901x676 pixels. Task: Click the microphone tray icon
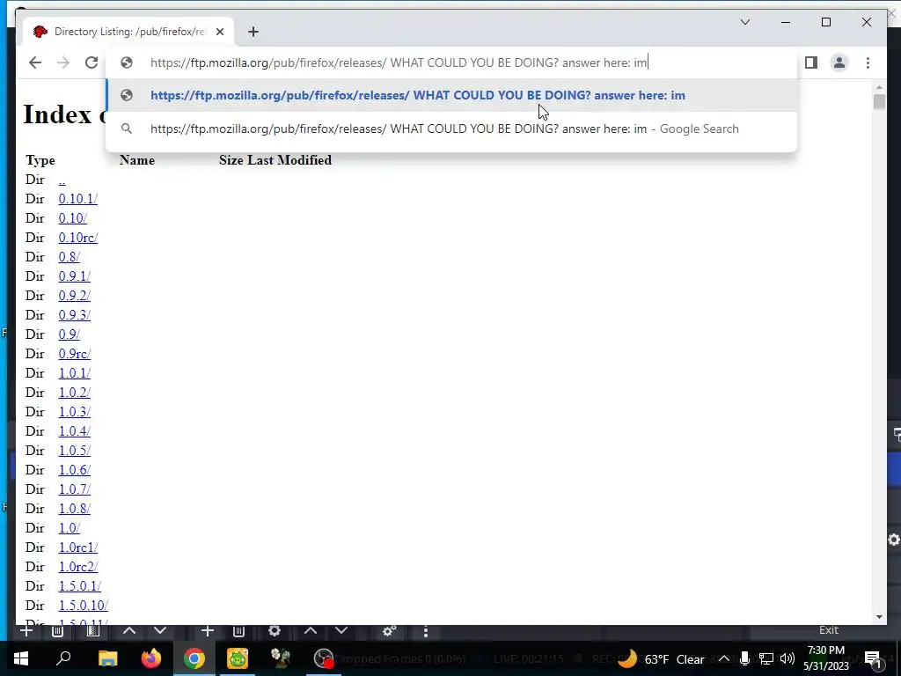pos(744,658)
